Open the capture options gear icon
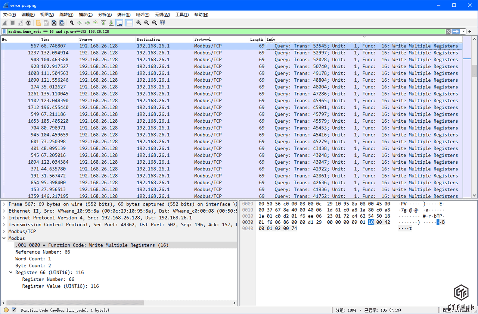Viewport: 478px width, 314px height. pyautogui.click(x=28, y=23)
